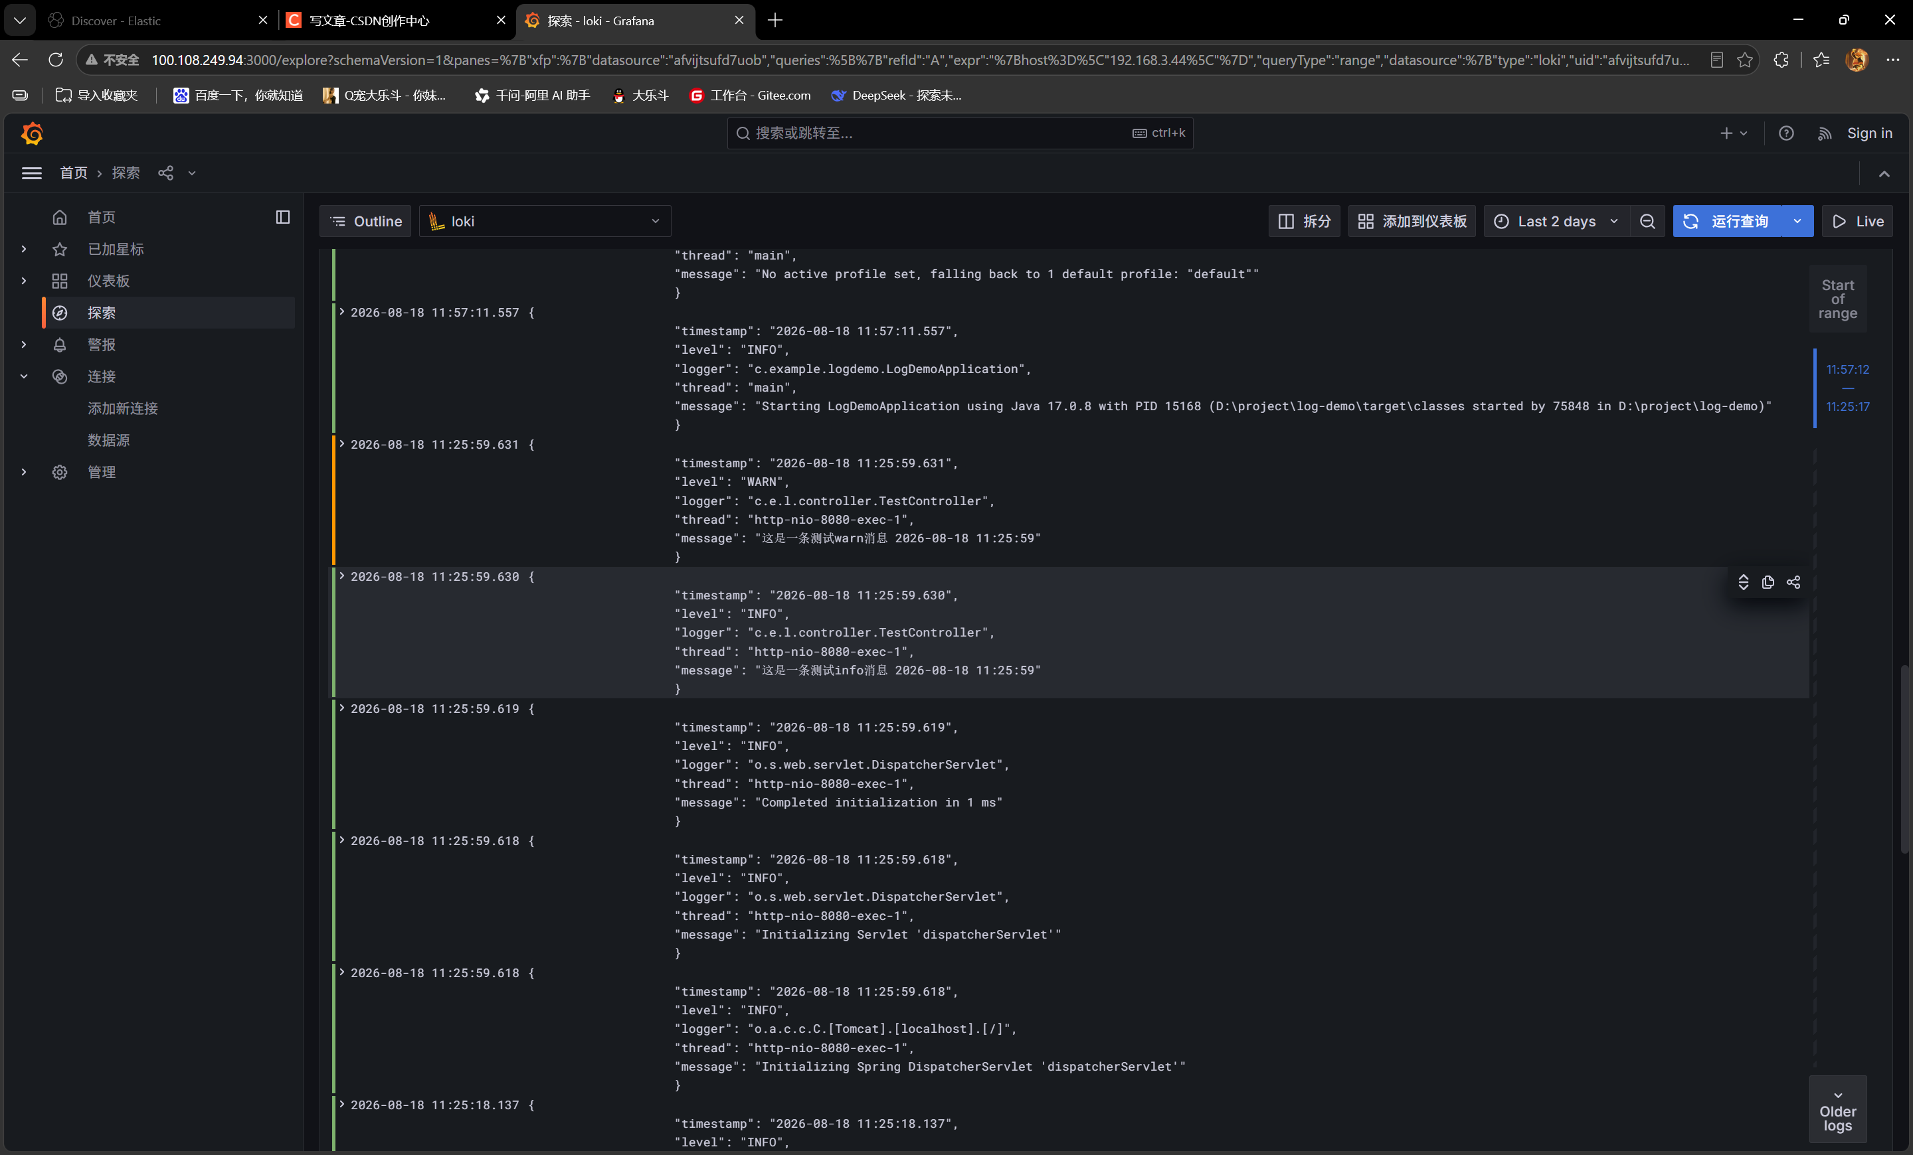Open a new browser tab
Screen dimensions: 1913x1155
(x=774, y=20)
